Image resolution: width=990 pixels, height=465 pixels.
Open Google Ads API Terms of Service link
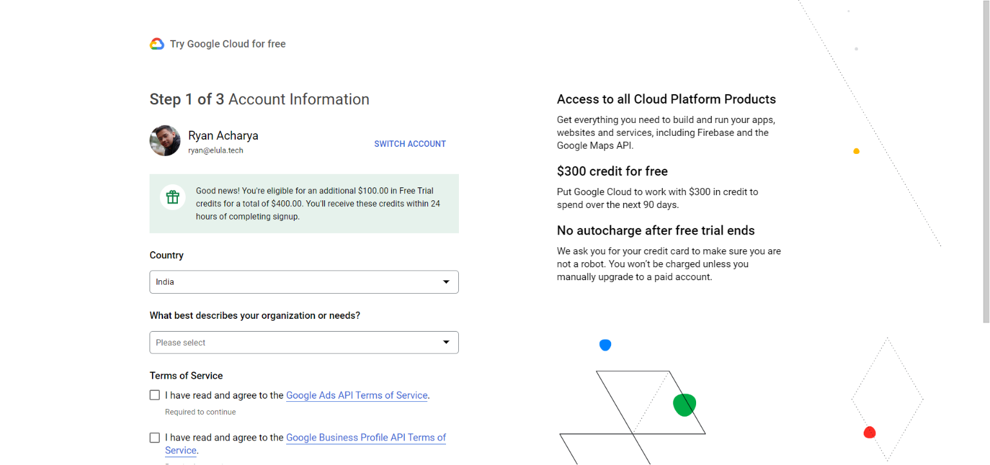(357, 395)
